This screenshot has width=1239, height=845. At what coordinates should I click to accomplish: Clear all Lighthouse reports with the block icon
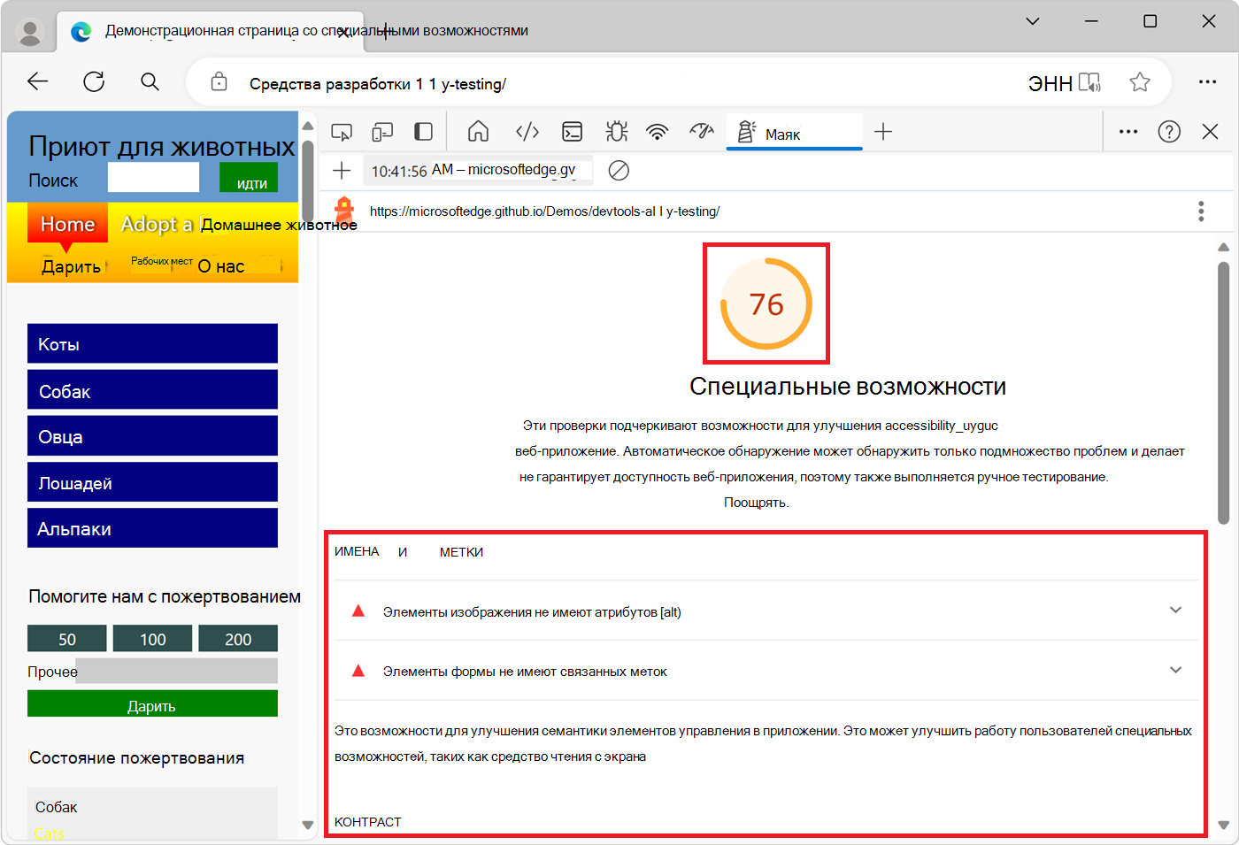pos(619,170)
